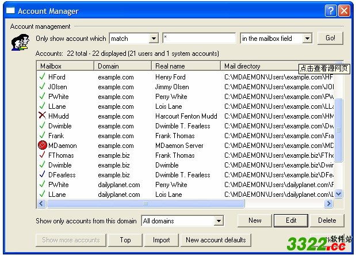The width and height of the screenshot is (356, 255).
Task: Click the red check icon beside FThomas
Action: 42,155
